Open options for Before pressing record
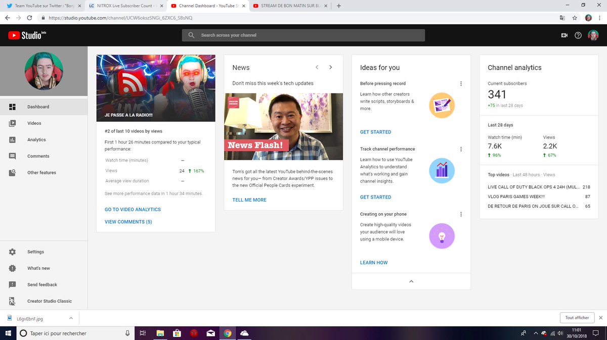607x340 pixels. tap(461, 84)
